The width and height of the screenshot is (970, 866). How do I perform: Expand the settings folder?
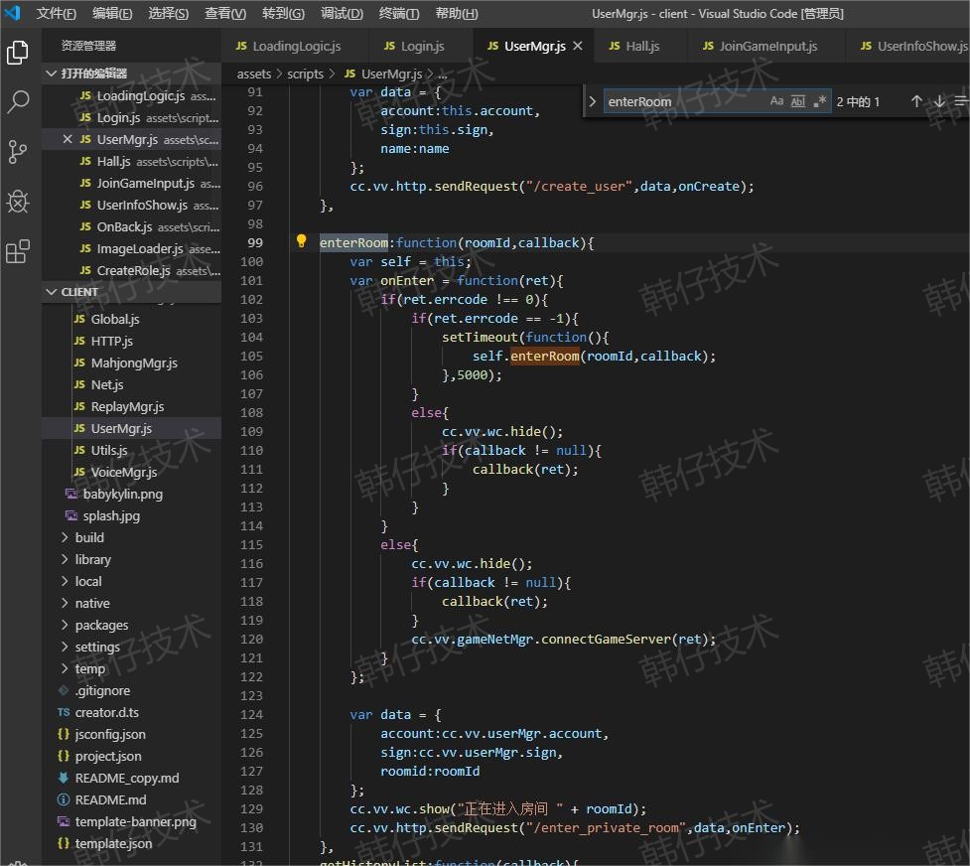coord(65,647)
